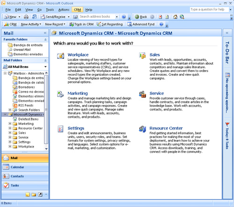Collapse the Mail navigation pane

45,33
